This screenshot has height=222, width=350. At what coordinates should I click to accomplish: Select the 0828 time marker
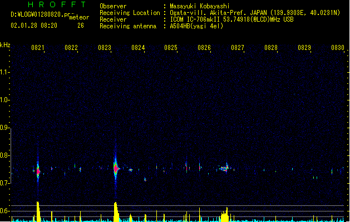click(271, 48)
